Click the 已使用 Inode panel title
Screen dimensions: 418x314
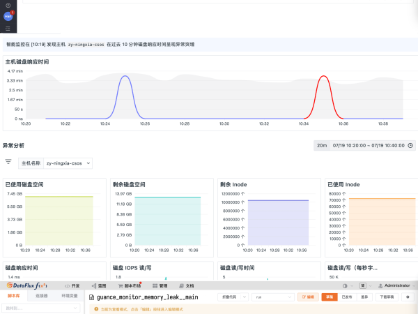tap(343, 184)
